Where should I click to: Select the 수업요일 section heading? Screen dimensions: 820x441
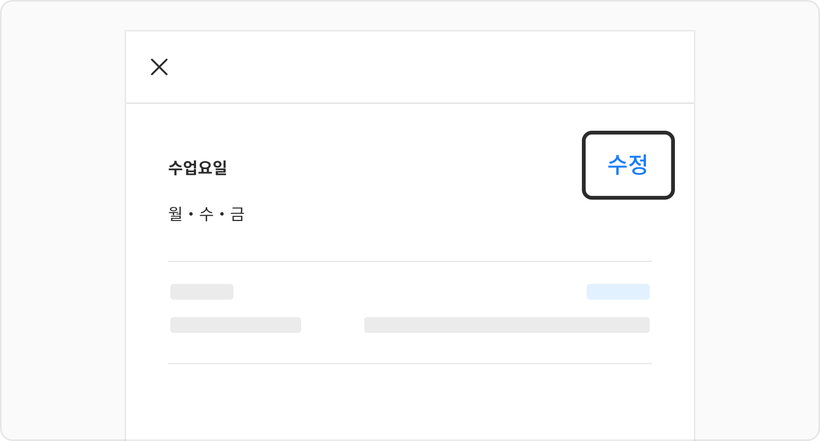[x=198, y=168]
